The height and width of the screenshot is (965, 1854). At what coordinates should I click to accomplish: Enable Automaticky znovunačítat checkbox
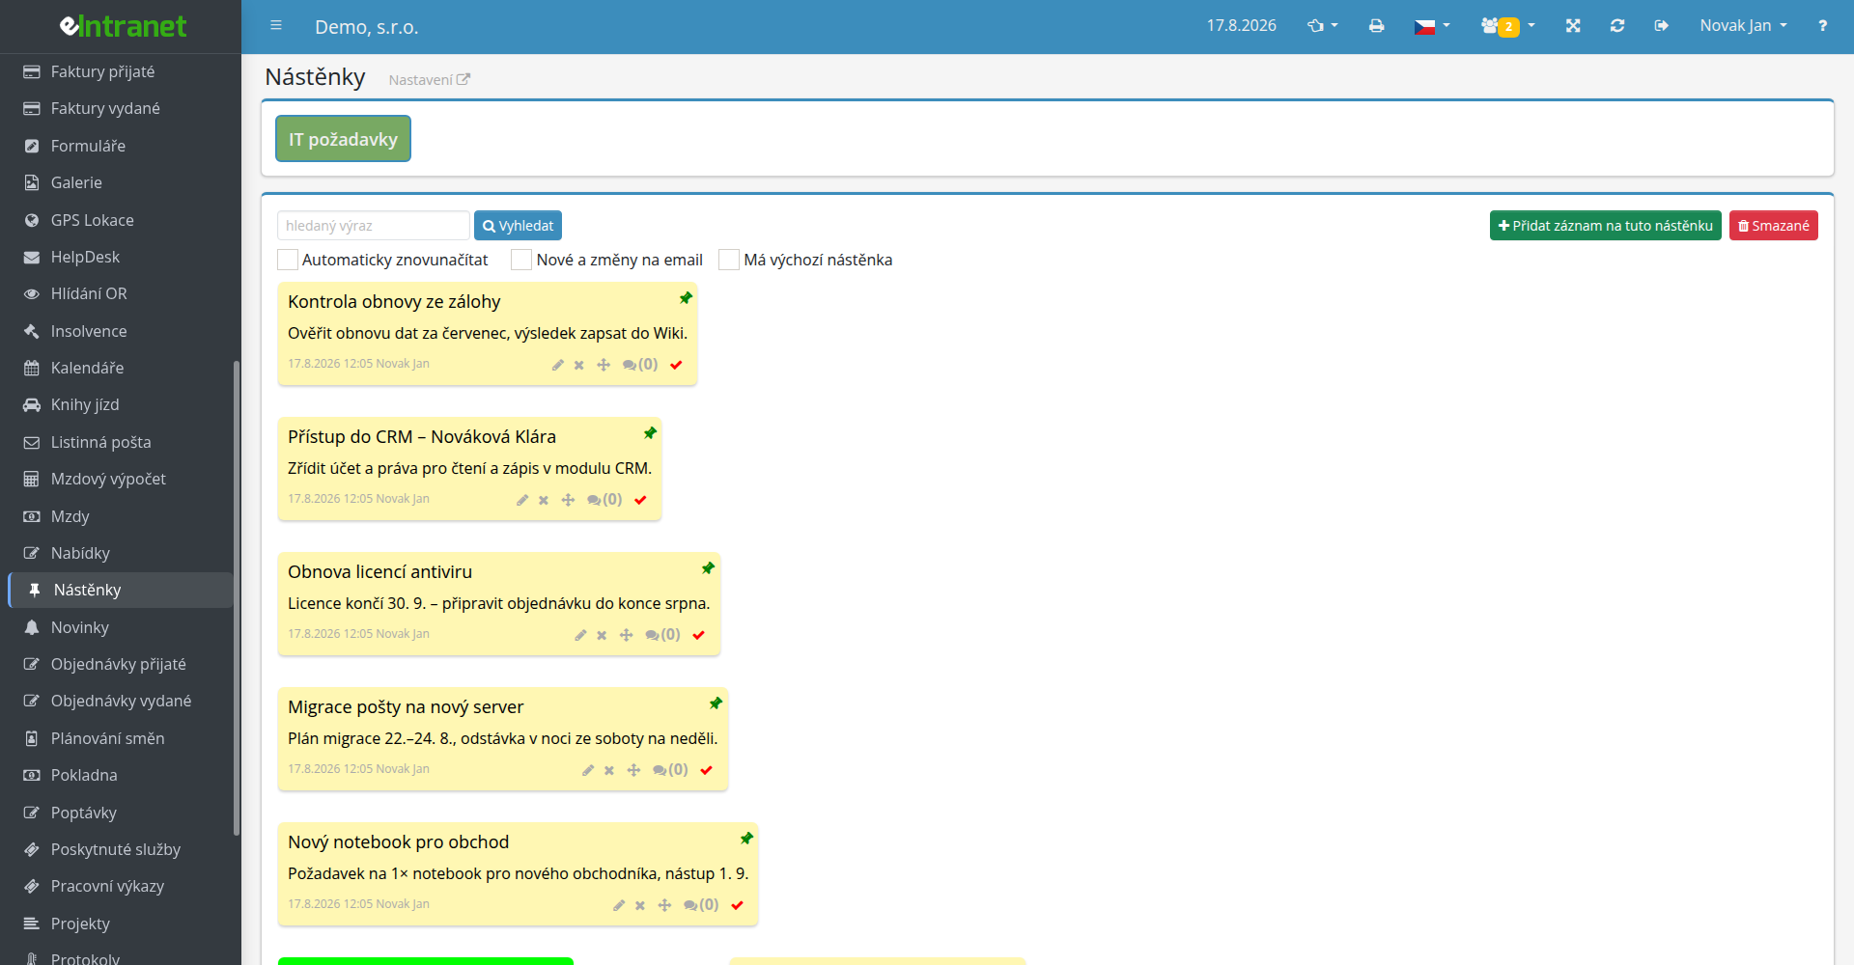click(288, 260)
